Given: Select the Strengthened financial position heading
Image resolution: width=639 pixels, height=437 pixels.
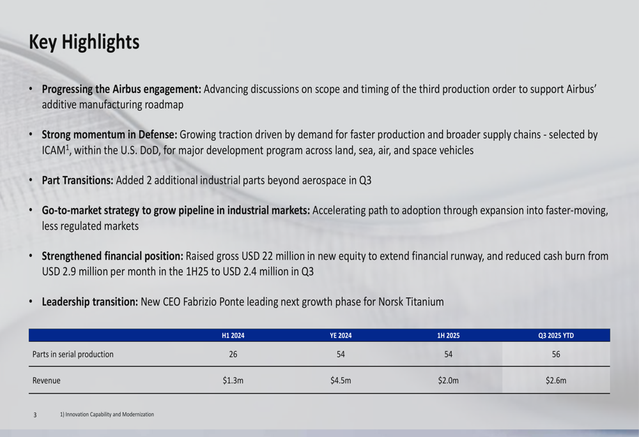Looking at the screenshot, I should click(112, 256).
